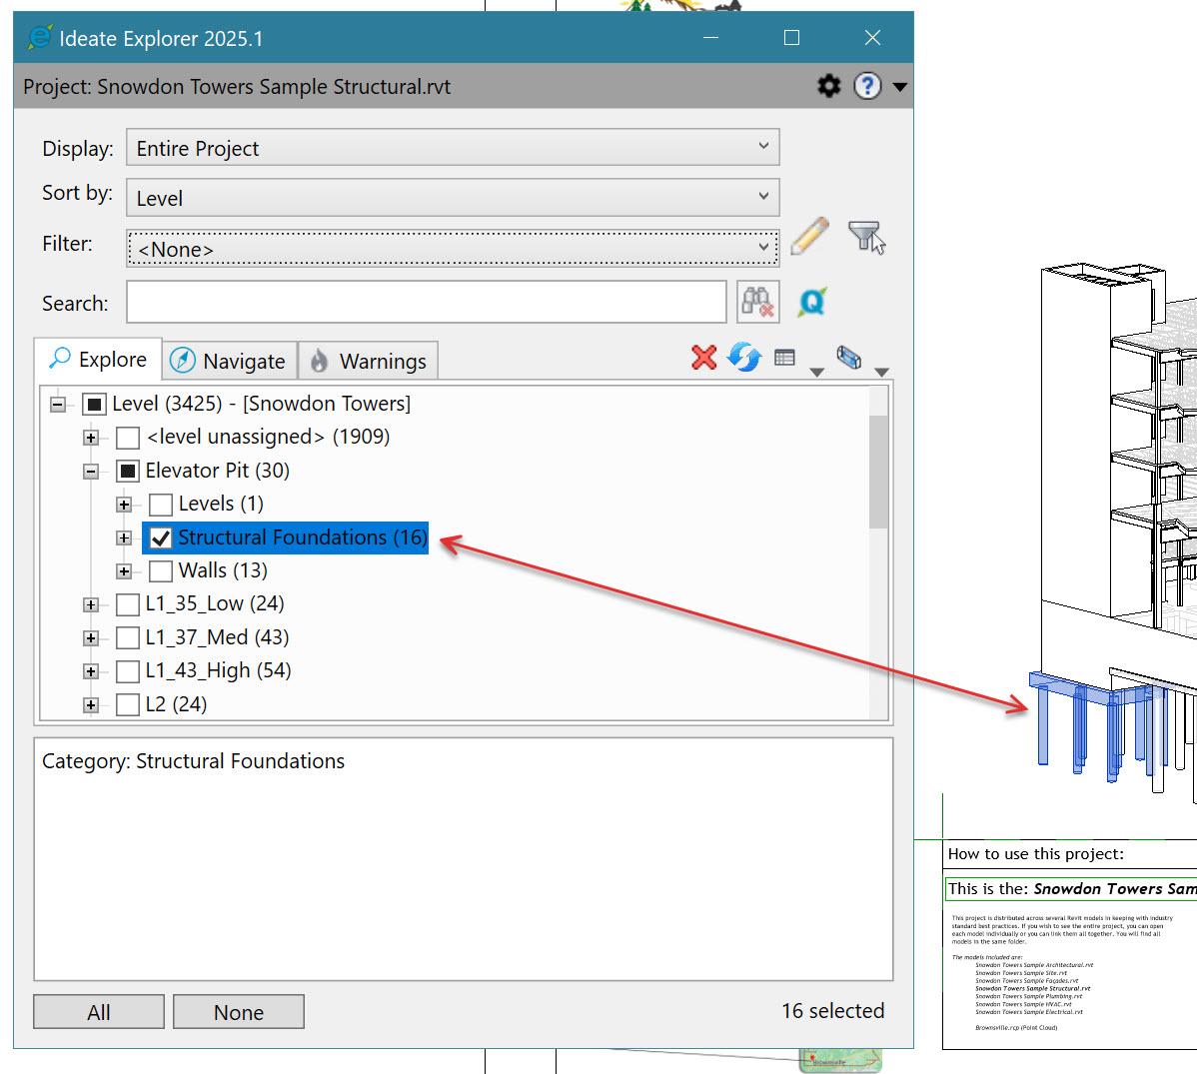
Task: Switch to the Warnings tab
Action: [368, 361]
